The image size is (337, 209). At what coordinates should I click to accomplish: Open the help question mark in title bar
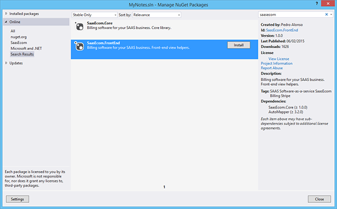[x=317, y=4]
